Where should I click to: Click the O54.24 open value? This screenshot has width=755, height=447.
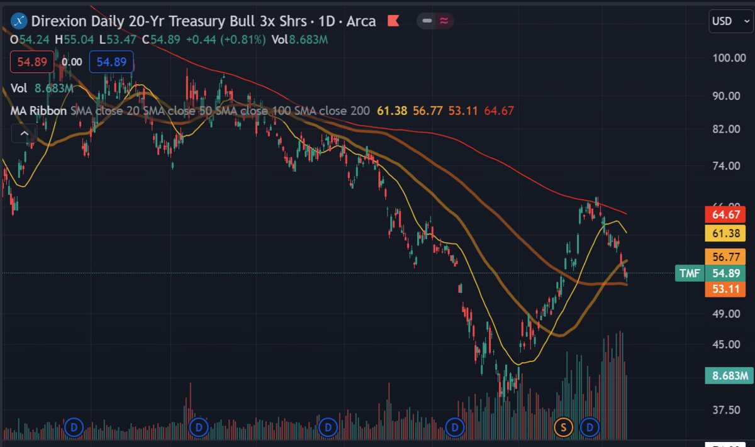tap(30, 39)
